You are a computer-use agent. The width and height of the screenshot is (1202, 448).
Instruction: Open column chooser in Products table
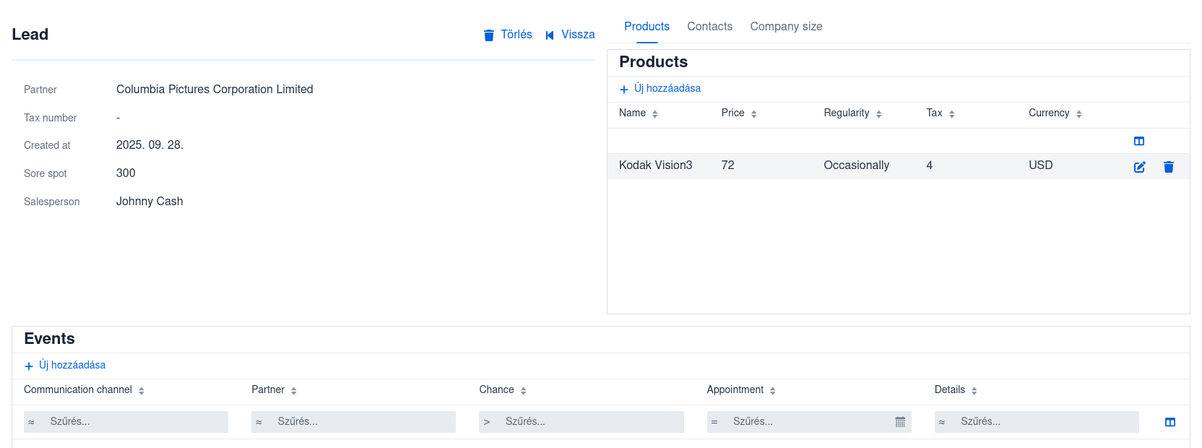click(1139, 142)
